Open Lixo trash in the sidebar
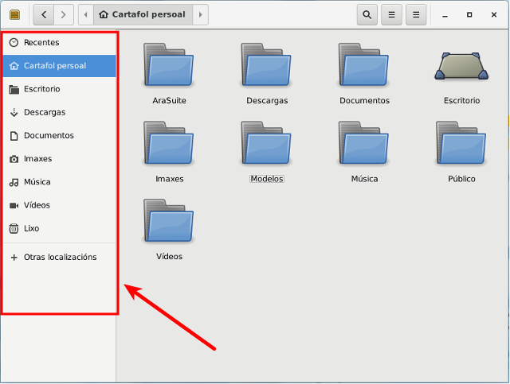The image size is (510, 384). [32, 228]
